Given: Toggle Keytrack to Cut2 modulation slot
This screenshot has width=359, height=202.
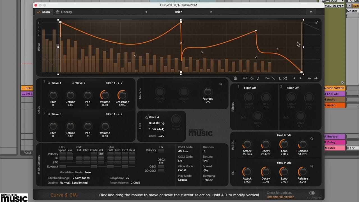Looking at the screenshot, I should tap(125, 167).
